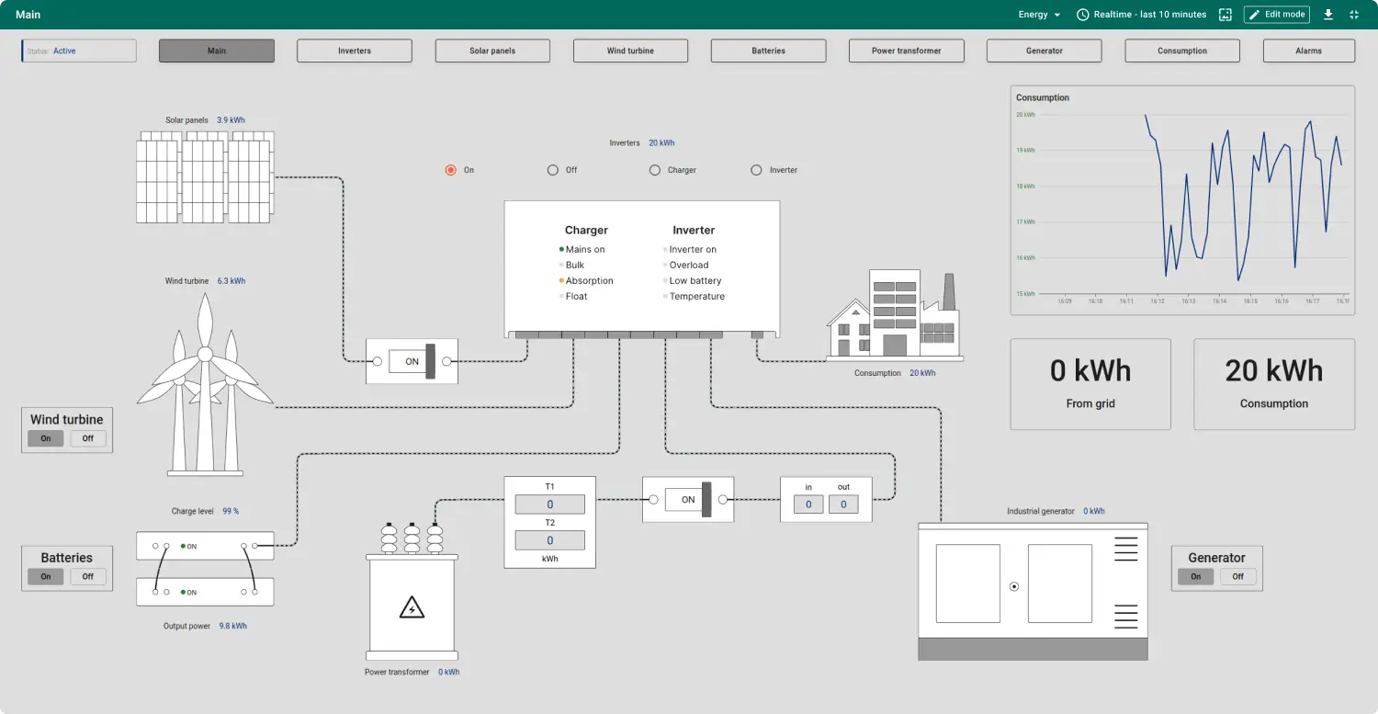Click the solar panels array icon

point(205,176)
